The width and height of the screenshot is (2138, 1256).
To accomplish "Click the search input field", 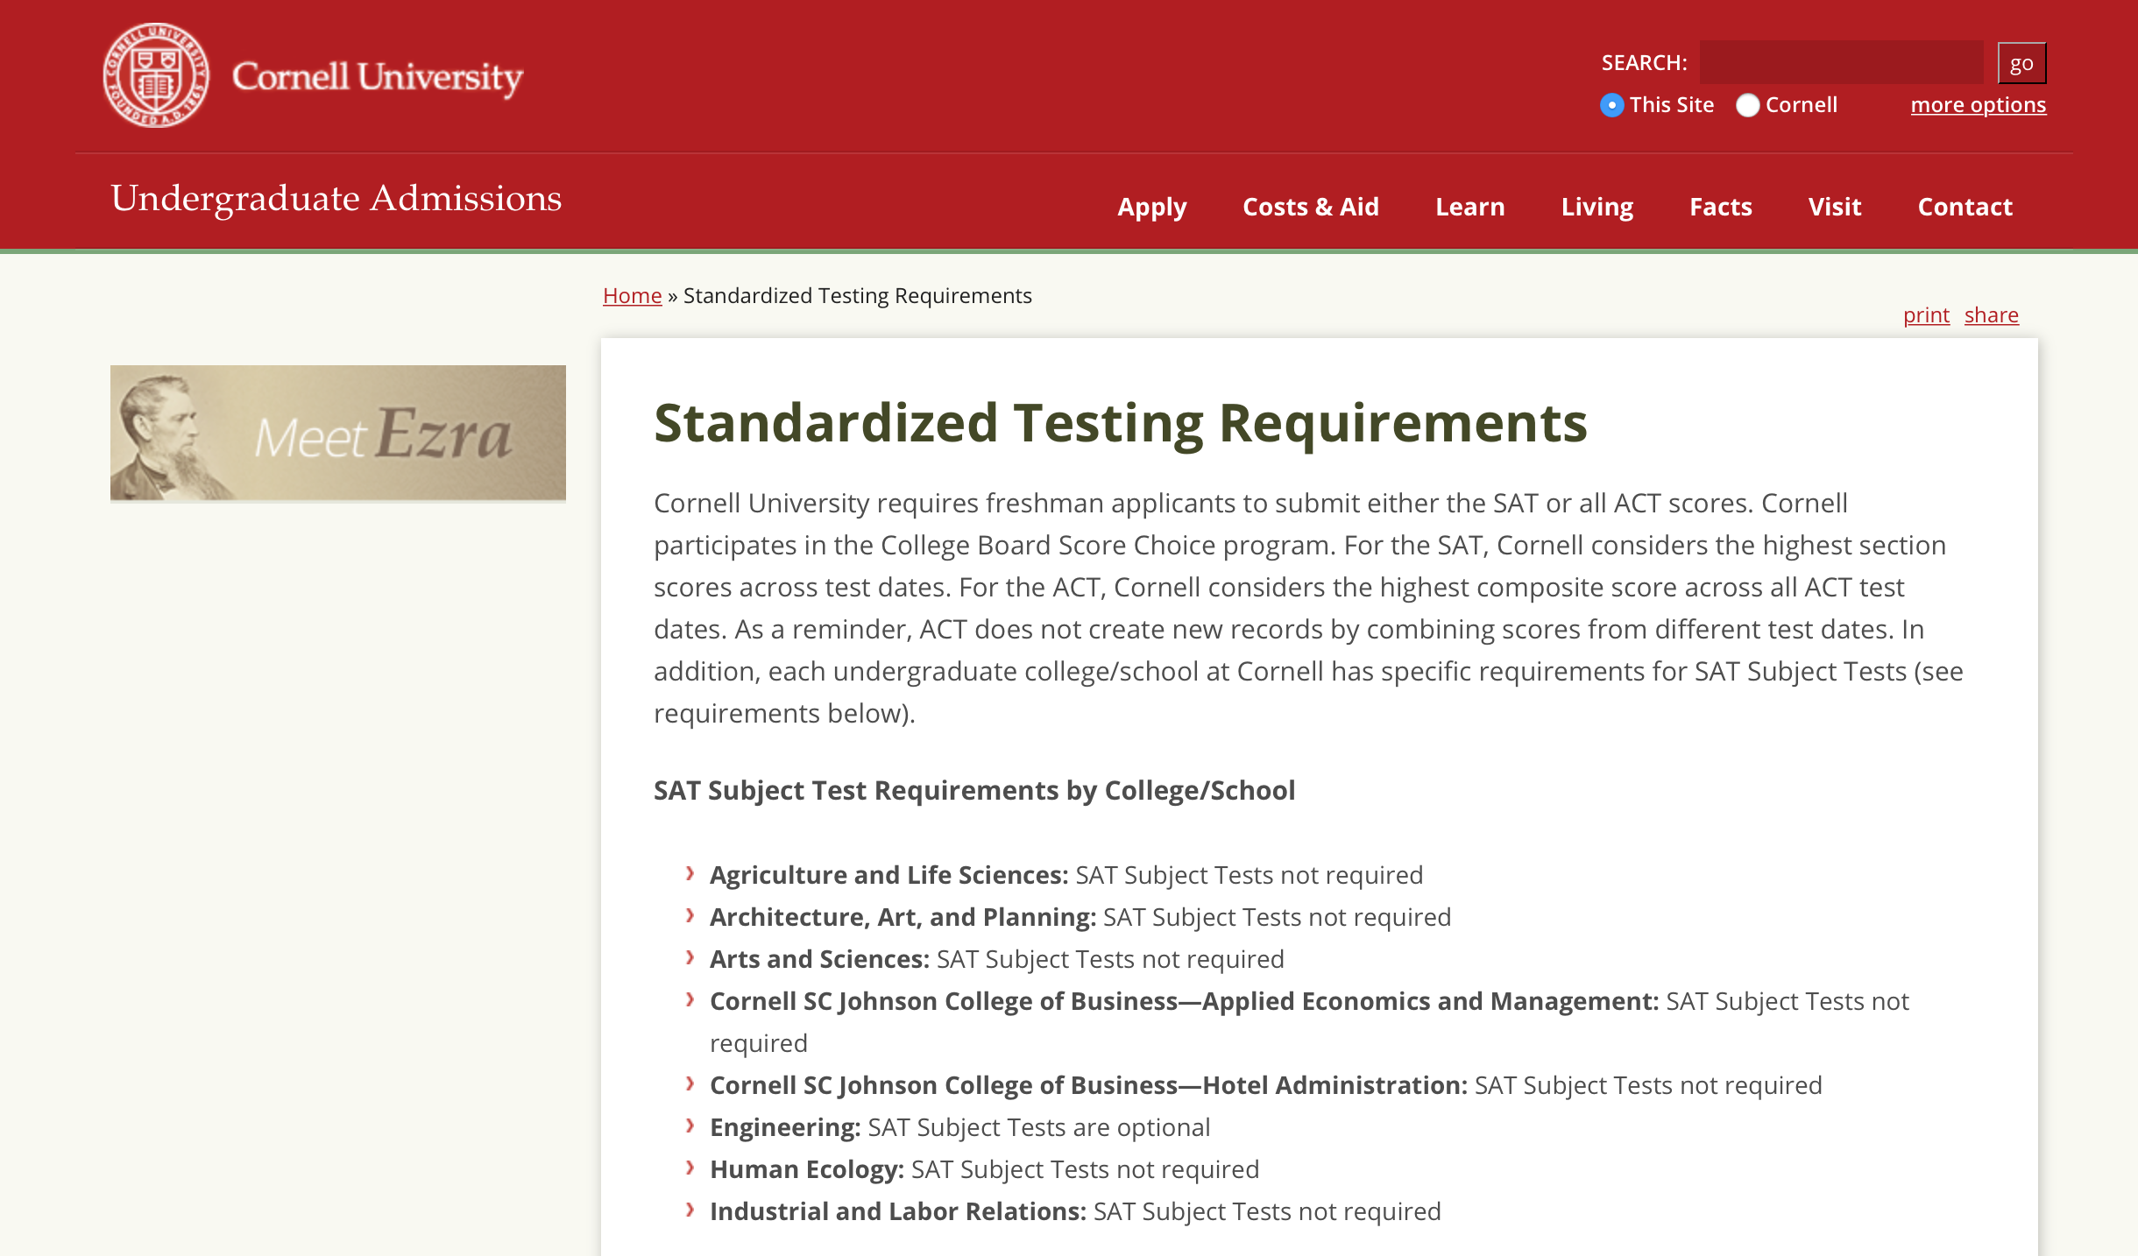I will point(1841,62).
